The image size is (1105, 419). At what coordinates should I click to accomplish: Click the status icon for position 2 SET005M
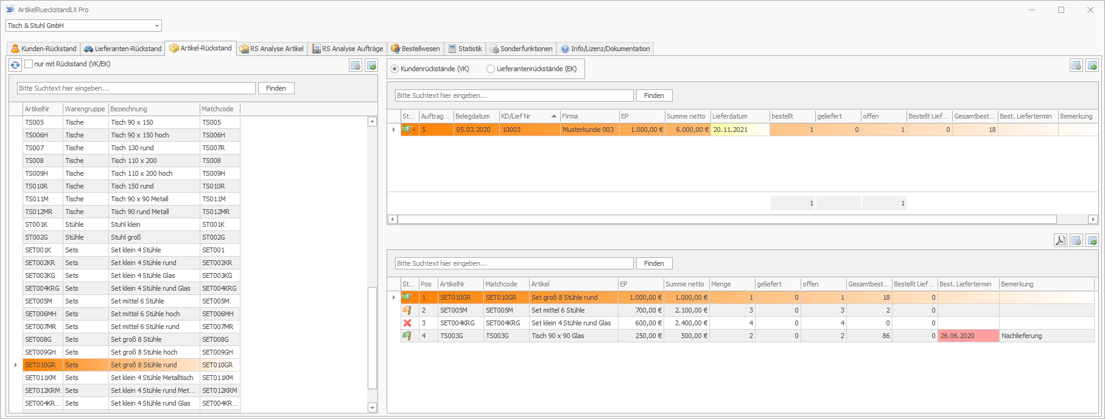coord(407,310)
